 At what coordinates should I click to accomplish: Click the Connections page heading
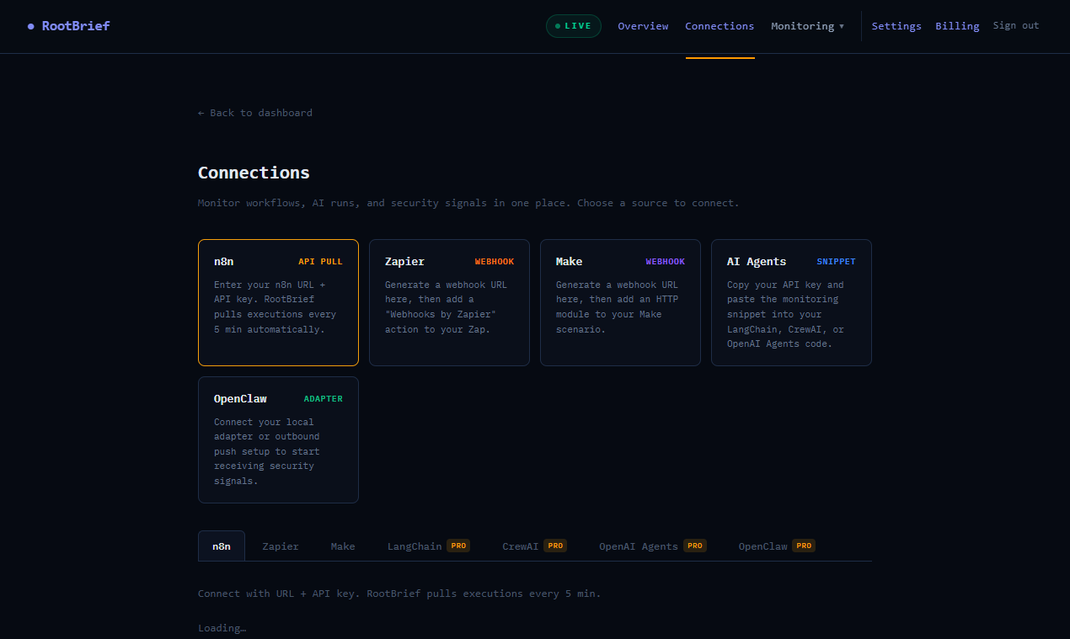(254, 173)
